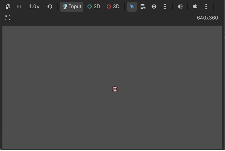
Task: Switch to Input mode
Action: tap(72, 7)
